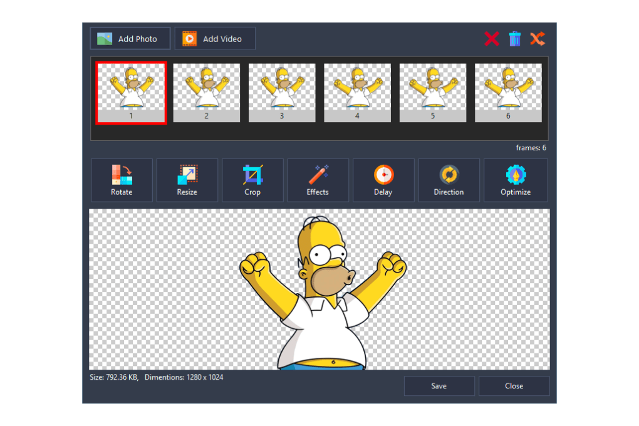The image size is (639, 426).
Task: Open the Delay clock tool
Action: (383, 180)
